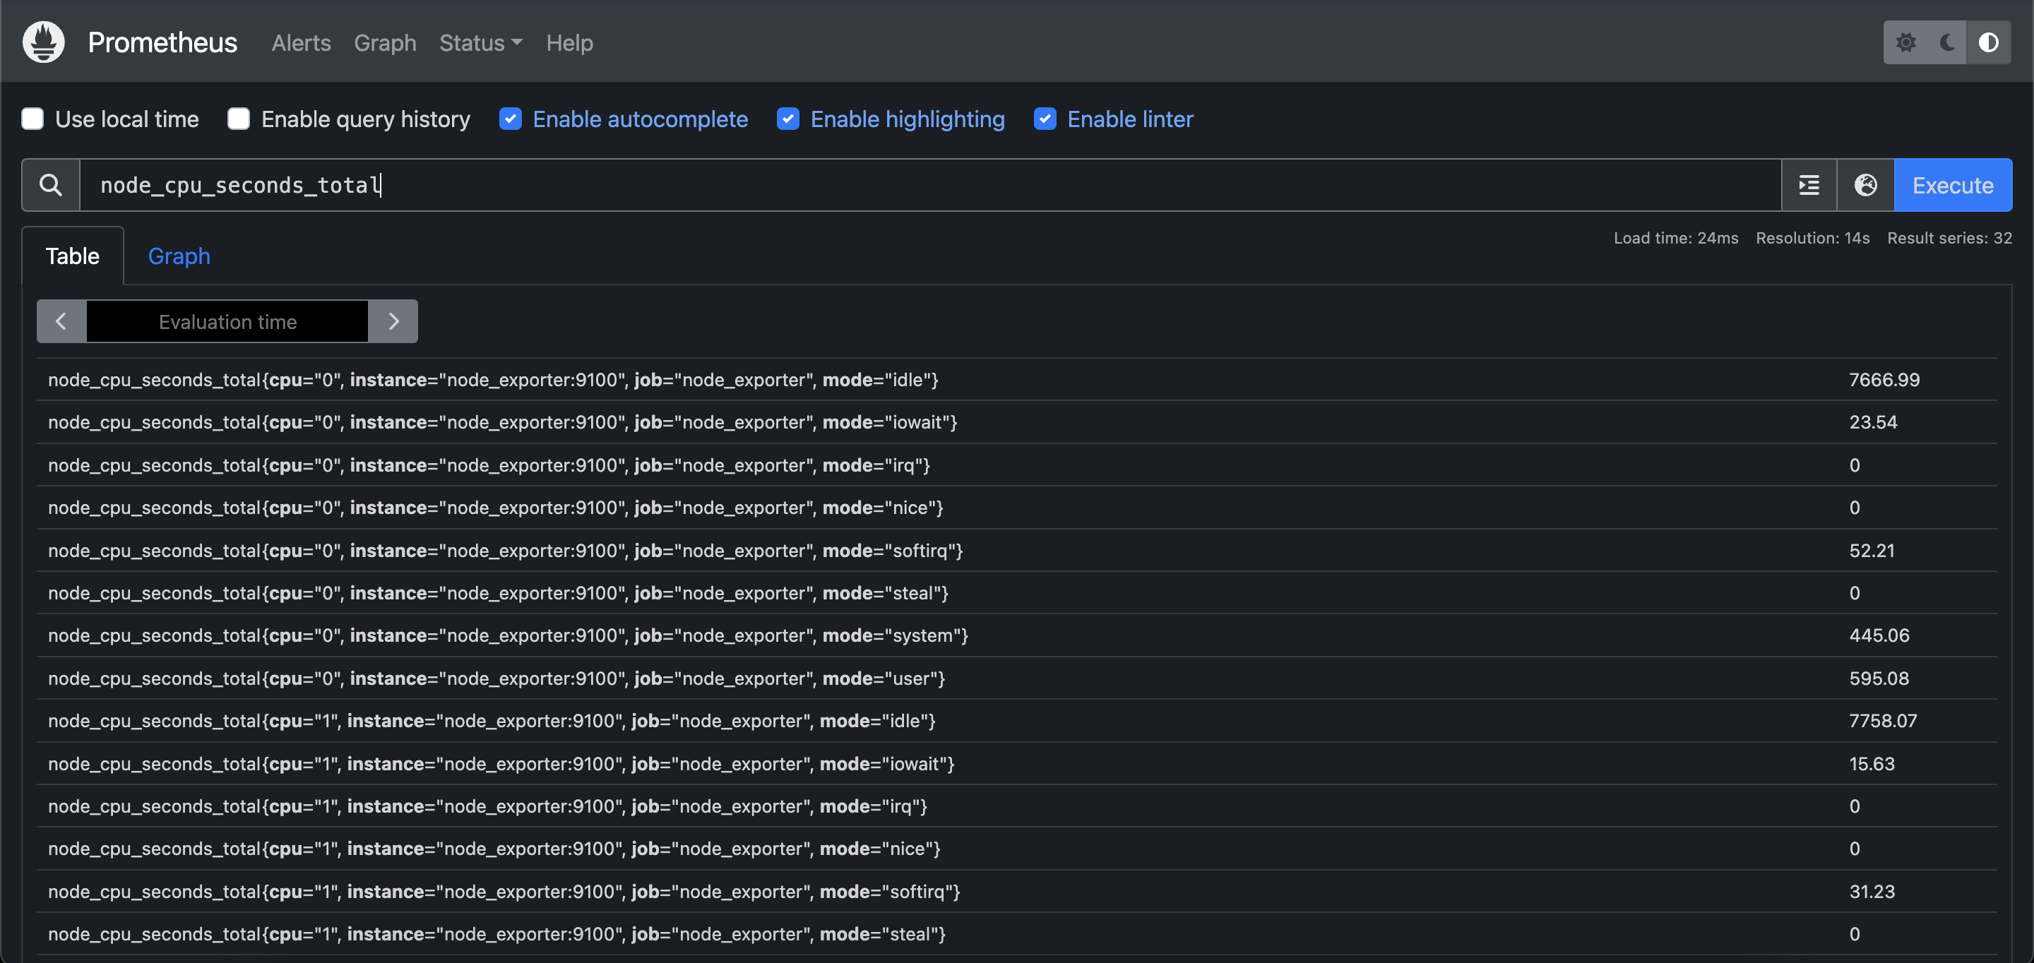This screenshot has width=2034, height=963.
Task: Open the Alerts page
Action: pyautogui.click(x=301, y=43)
